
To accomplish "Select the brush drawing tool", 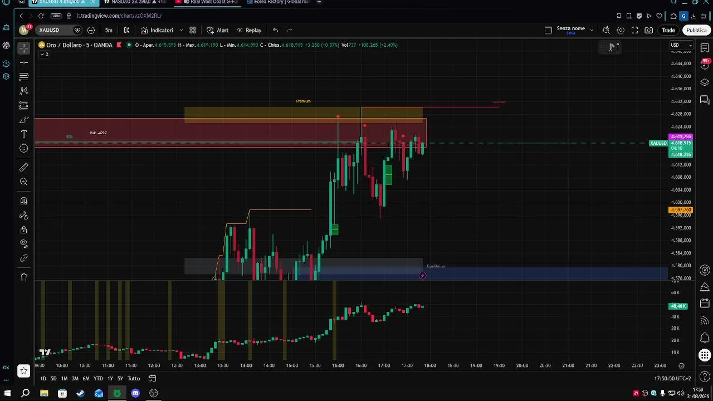I will tap(23, 120).
